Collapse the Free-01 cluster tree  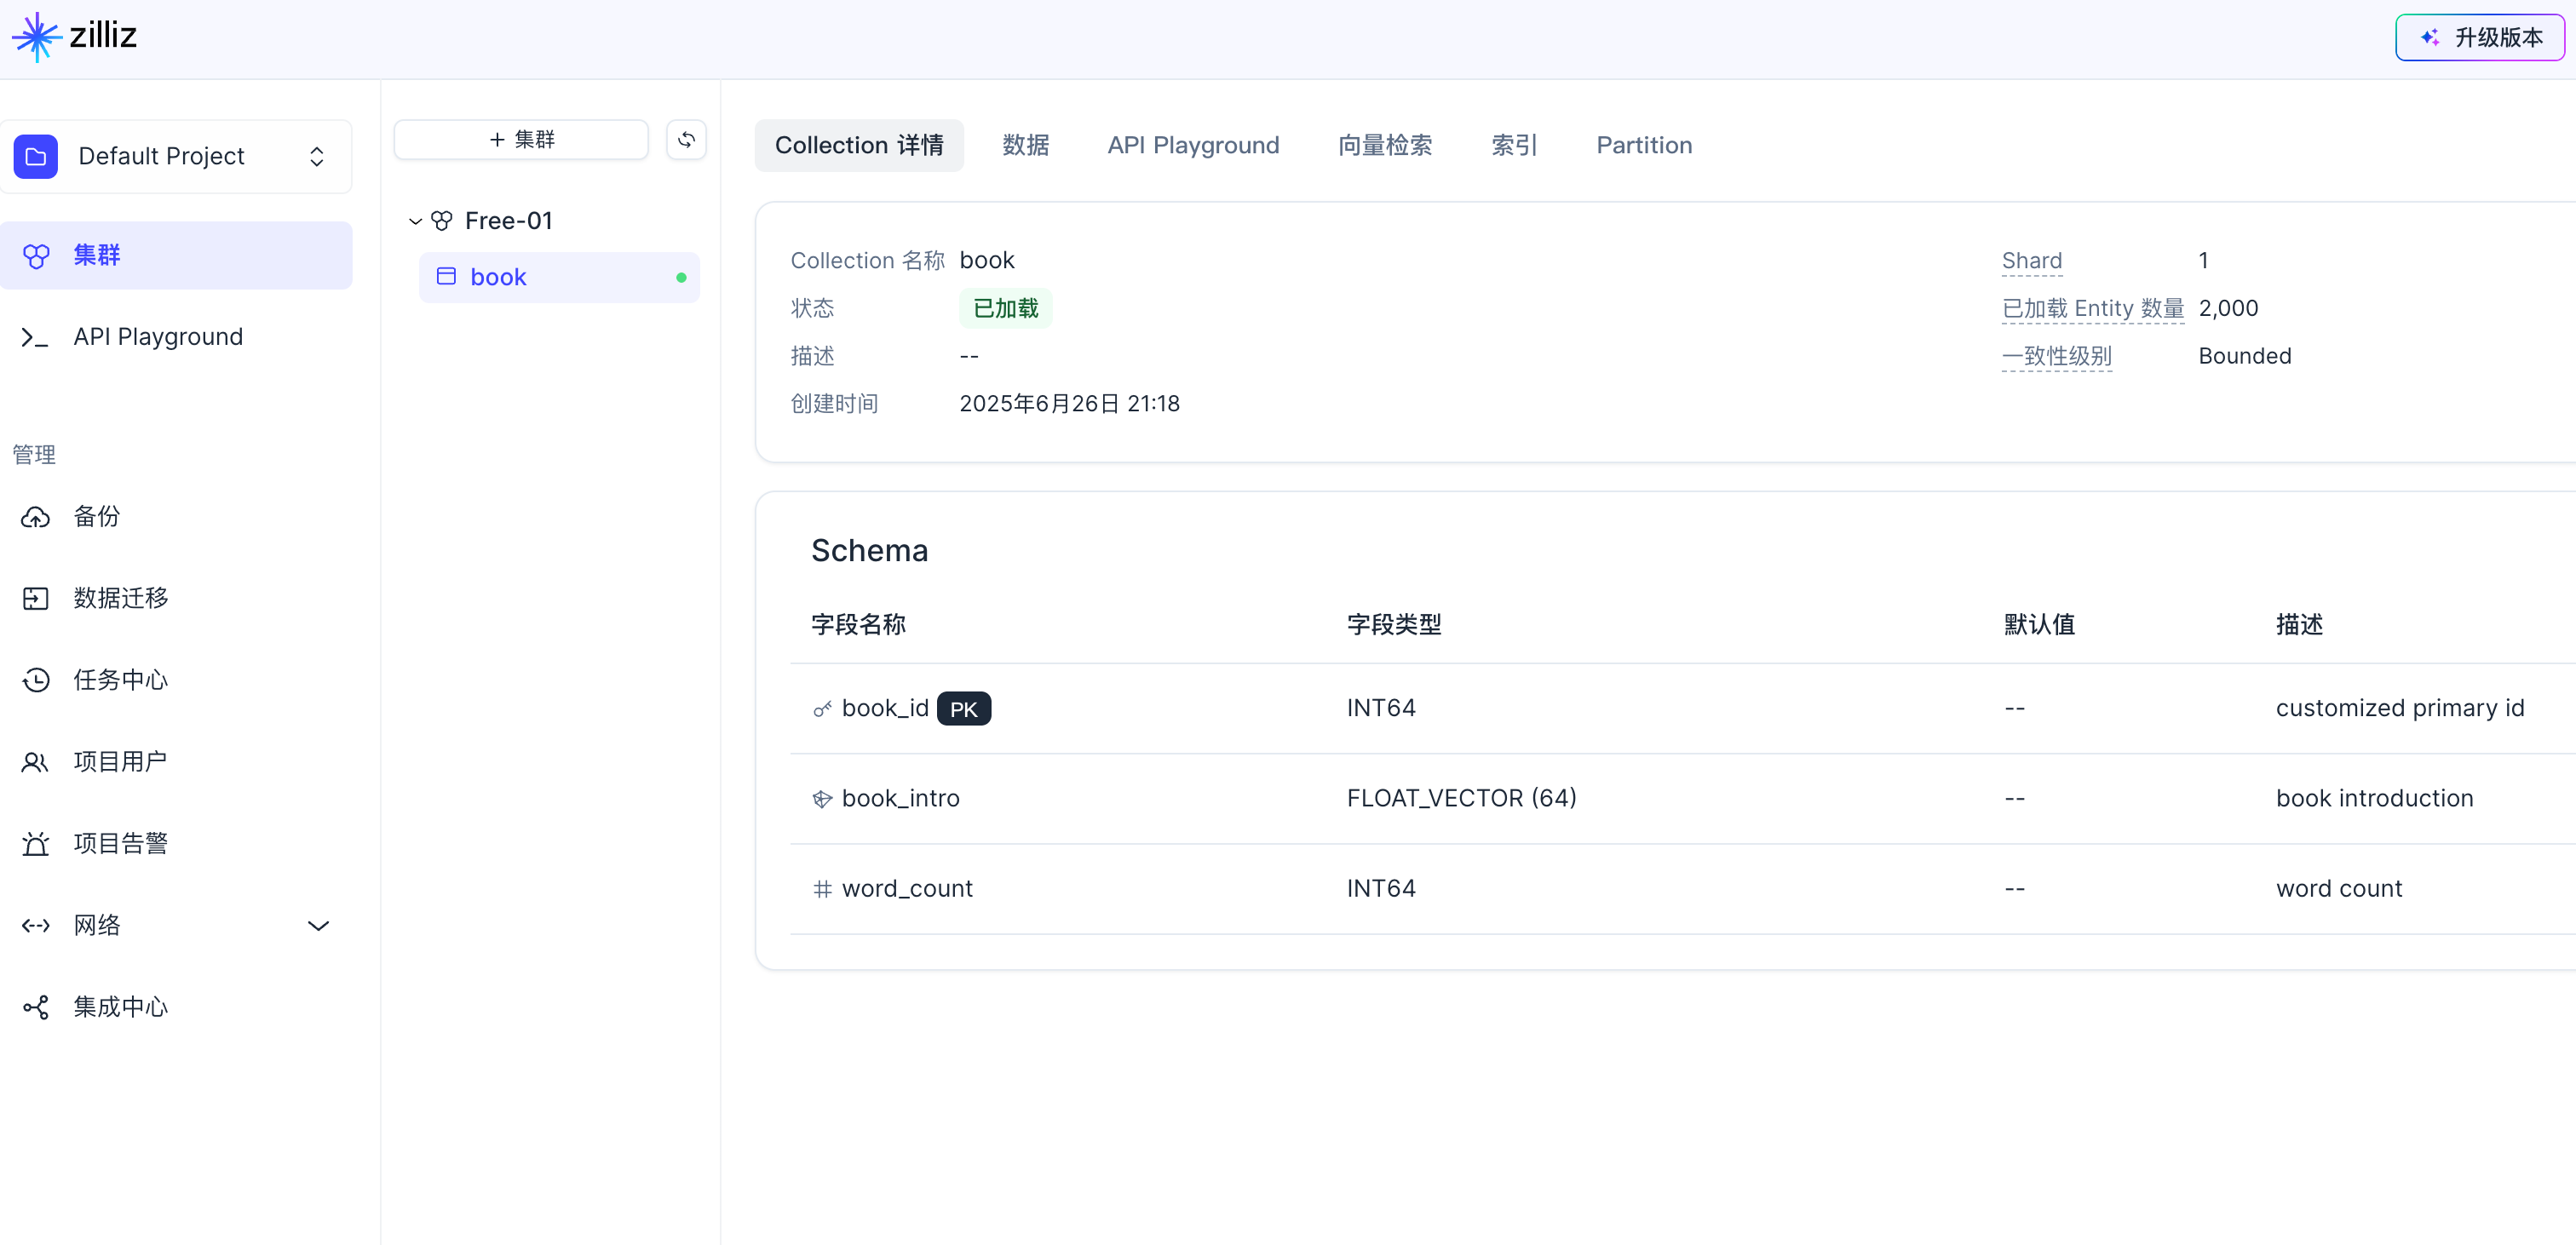pos(415,221)
